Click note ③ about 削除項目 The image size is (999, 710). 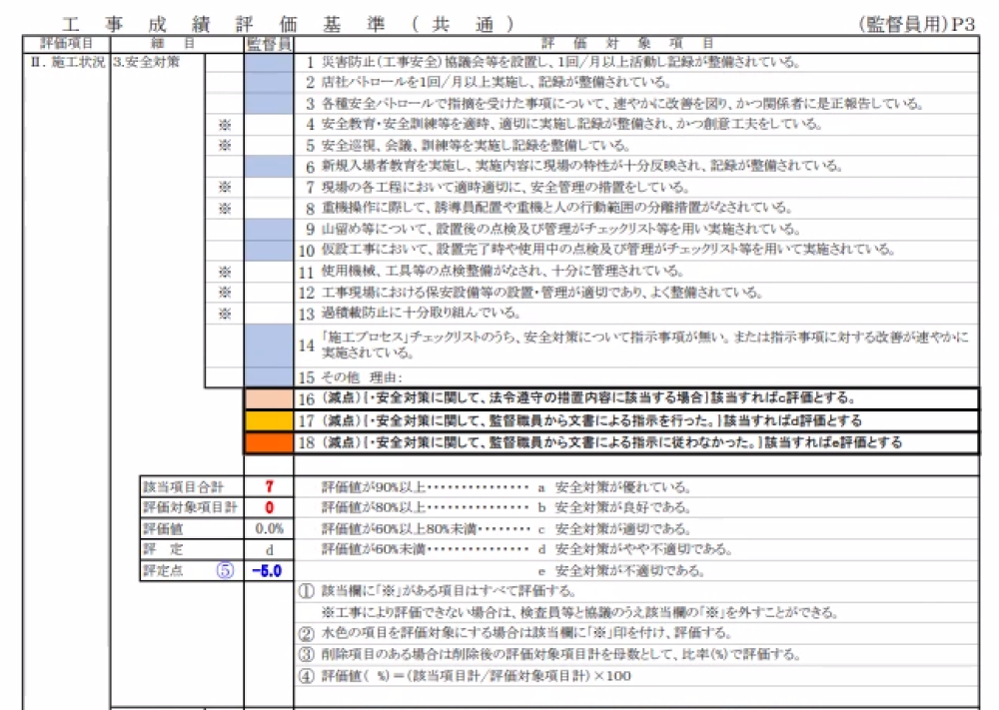[x=549, y=655]
